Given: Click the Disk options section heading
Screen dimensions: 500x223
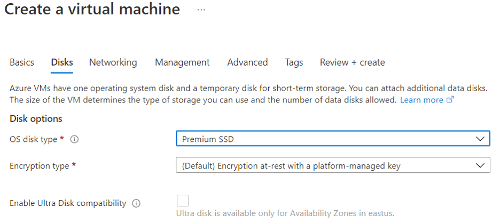Looking at the screenshot, I should pyautogui.click(x=36, y=119).
